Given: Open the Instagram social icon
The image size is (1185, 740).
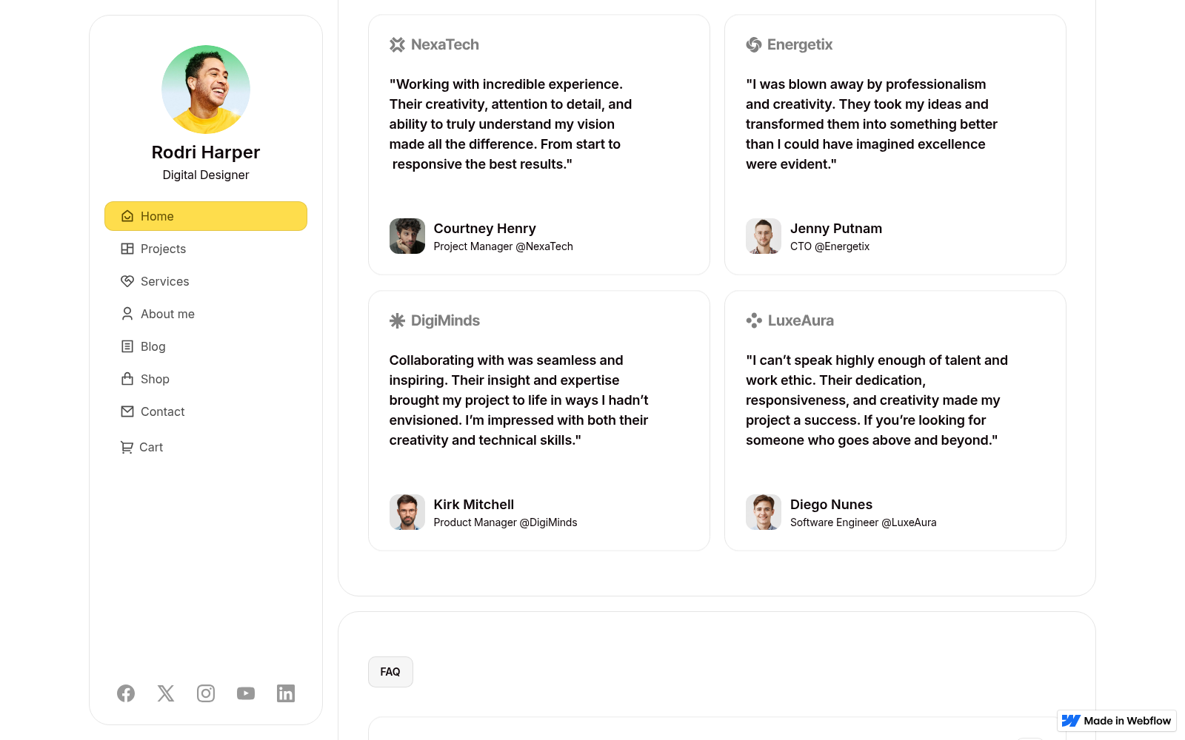Looking at the screenshot, I should click(x=206, y=693).
